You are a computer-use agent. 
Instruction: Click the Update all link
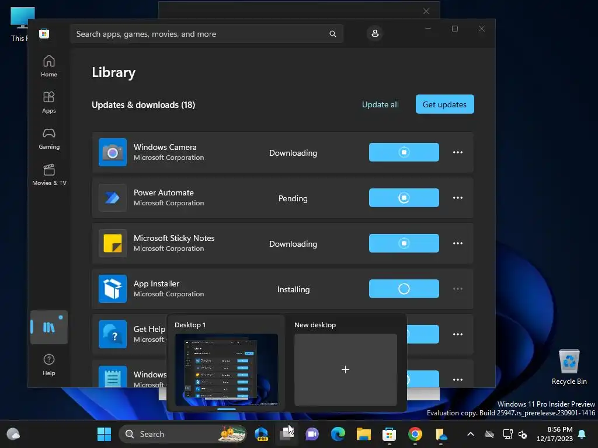tap(380, 104)
